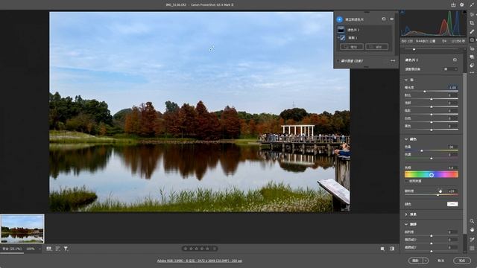477x268 pixels.
Task: Click the blue create new mask button
Action: [x=340, y=19]
